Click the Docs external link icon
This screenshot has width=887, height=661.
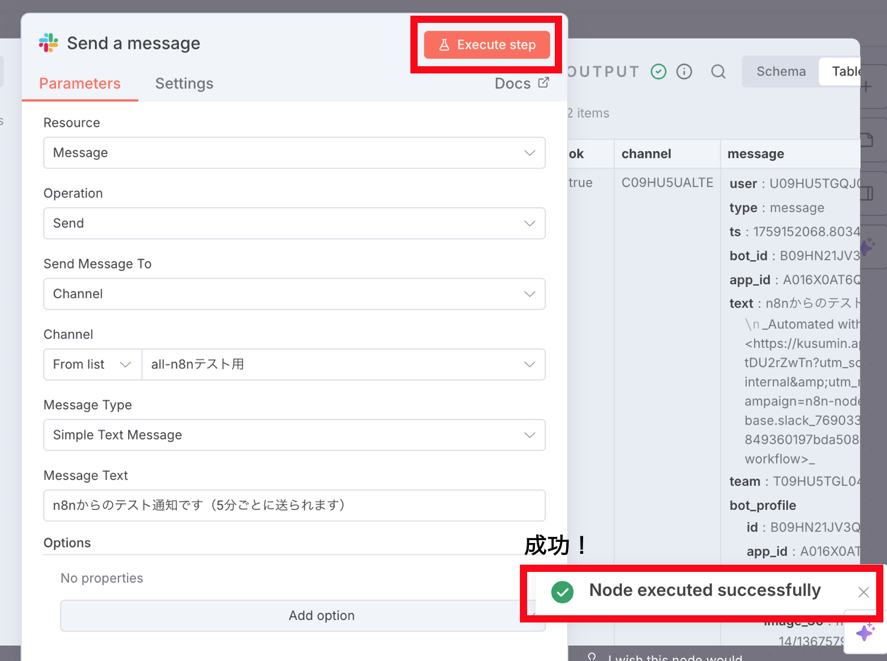(x=543, y=82)
